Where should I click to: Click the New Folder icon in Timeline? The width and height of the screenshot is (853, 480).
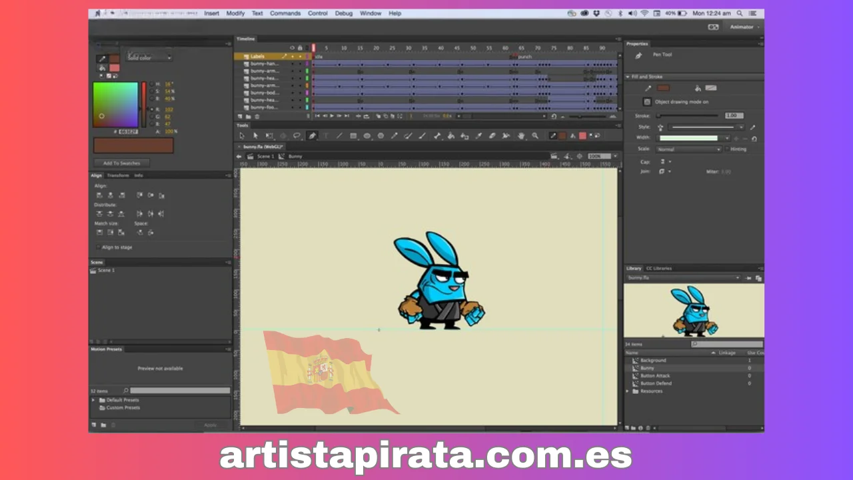[248, 116]
